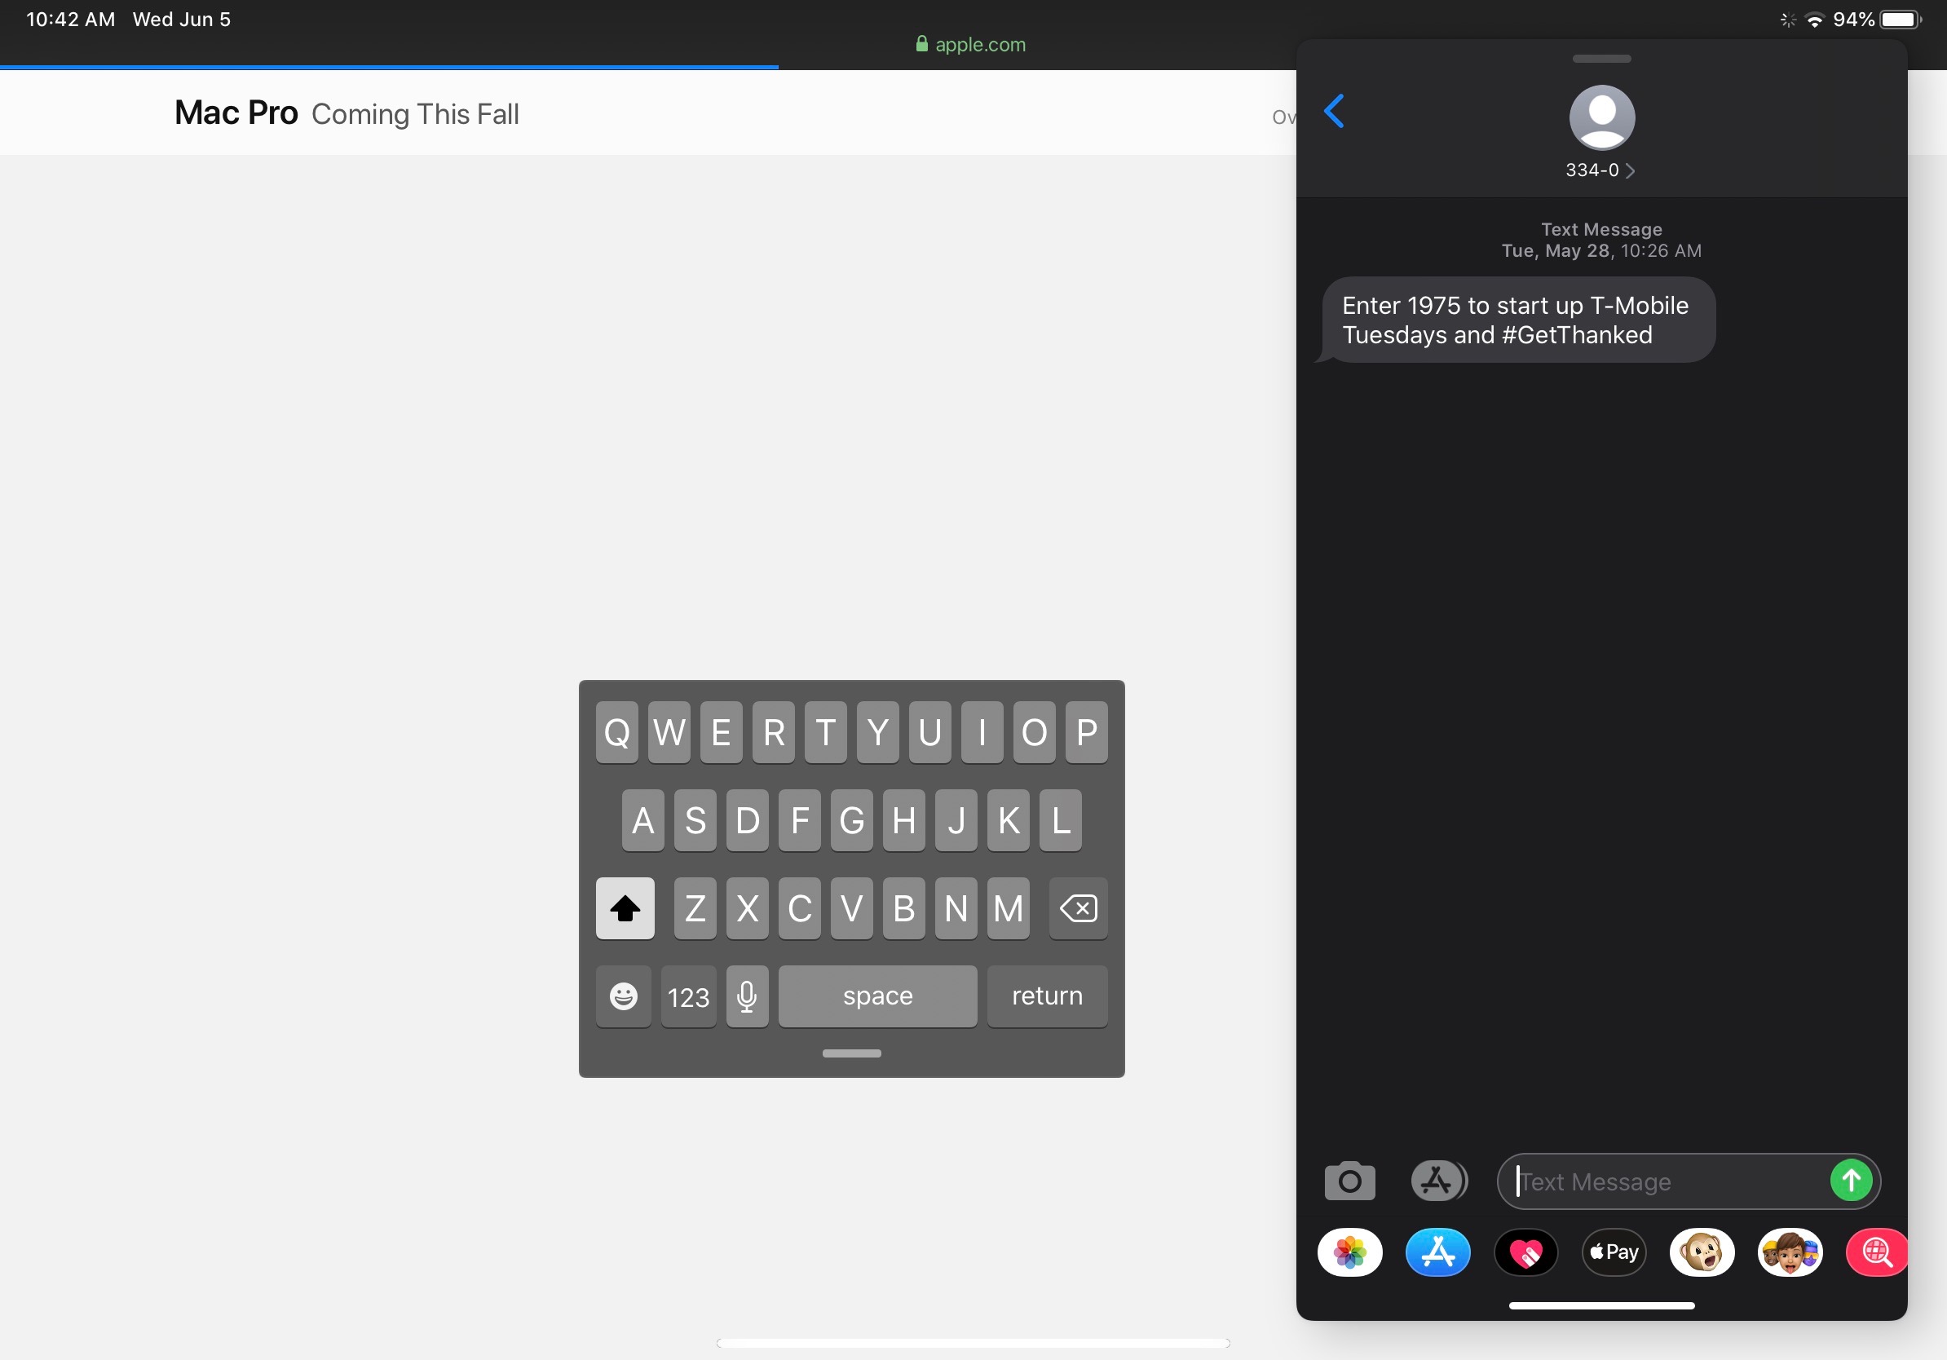Image resolution: width=1947 pixels, height=1360 pixels.
Task: Open the Animoji monkey app
Action: [1702, 1252]
